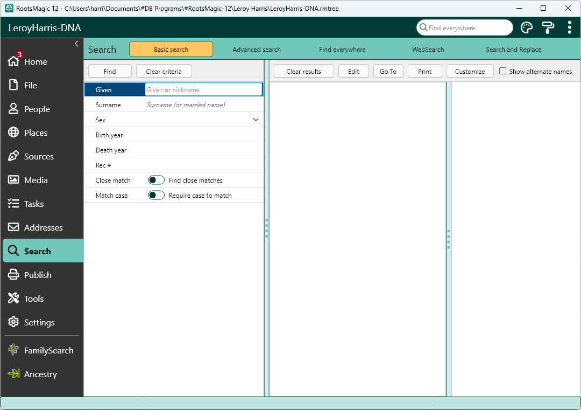Screen dimensions: 581x410
Task: Open the Settings gear icon
Action: click(x=13, y=322)
